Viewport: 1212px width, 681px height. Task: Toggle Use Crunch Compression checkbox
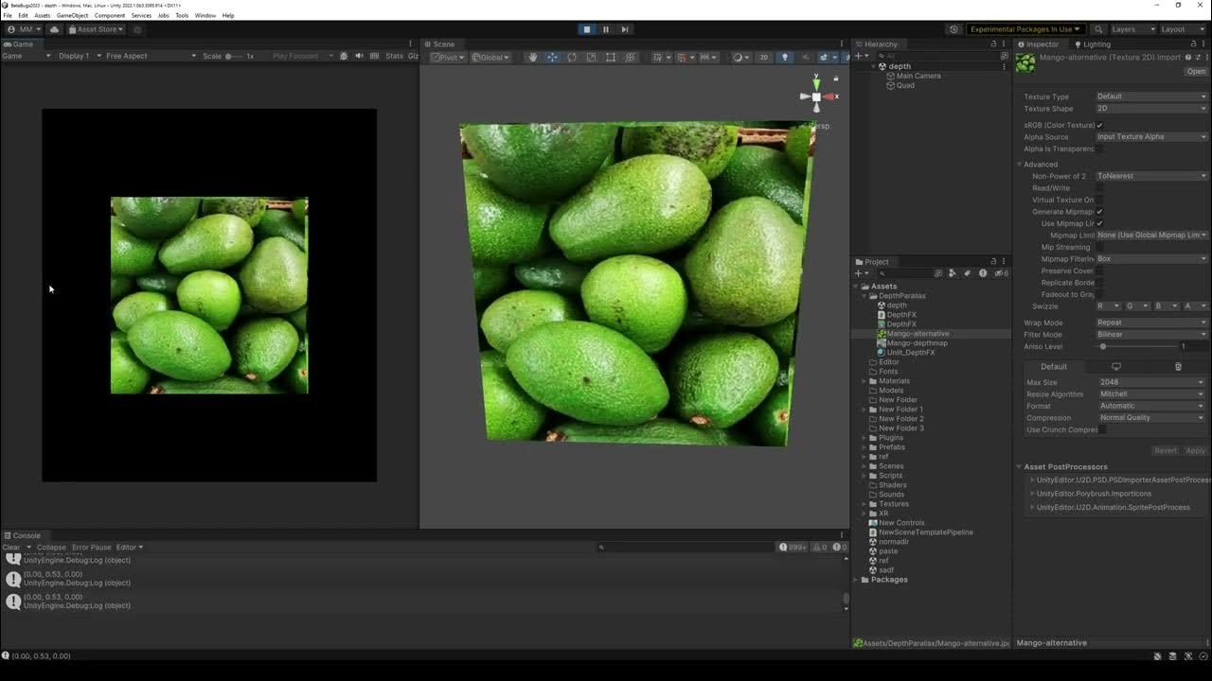pyautogui.click(x=1101, y=429)
